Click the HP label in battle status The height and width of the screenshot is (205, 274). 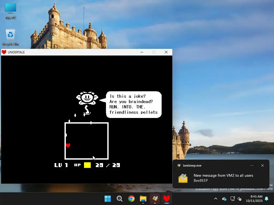[x=77, y=165]
